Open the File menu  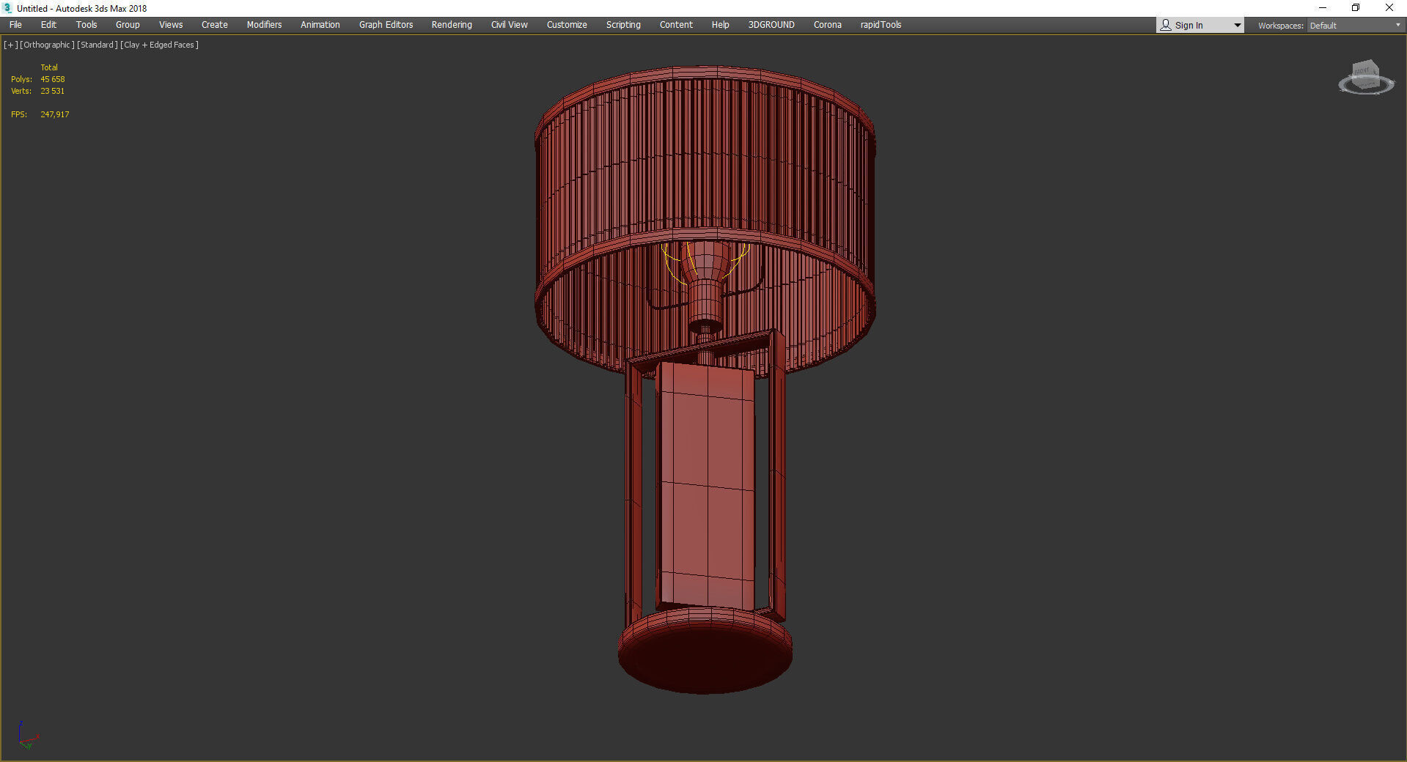pyautogui.click(x=15, y=25)
